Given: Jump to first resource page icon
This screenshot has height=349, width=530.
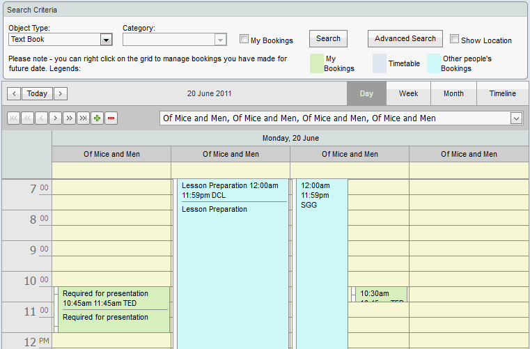Looking at the screenshot, I should pos(13,118).
